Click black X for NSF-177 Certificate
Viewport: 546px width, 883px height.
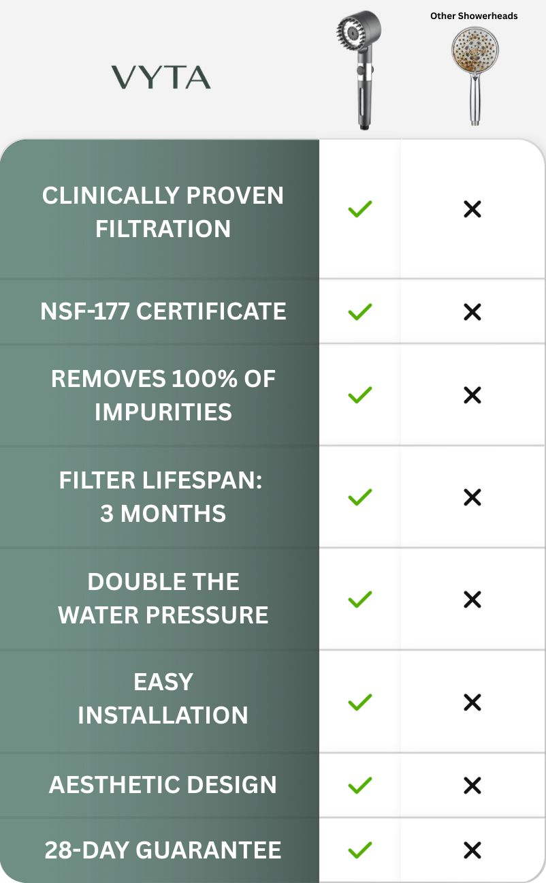coord(472,312)
